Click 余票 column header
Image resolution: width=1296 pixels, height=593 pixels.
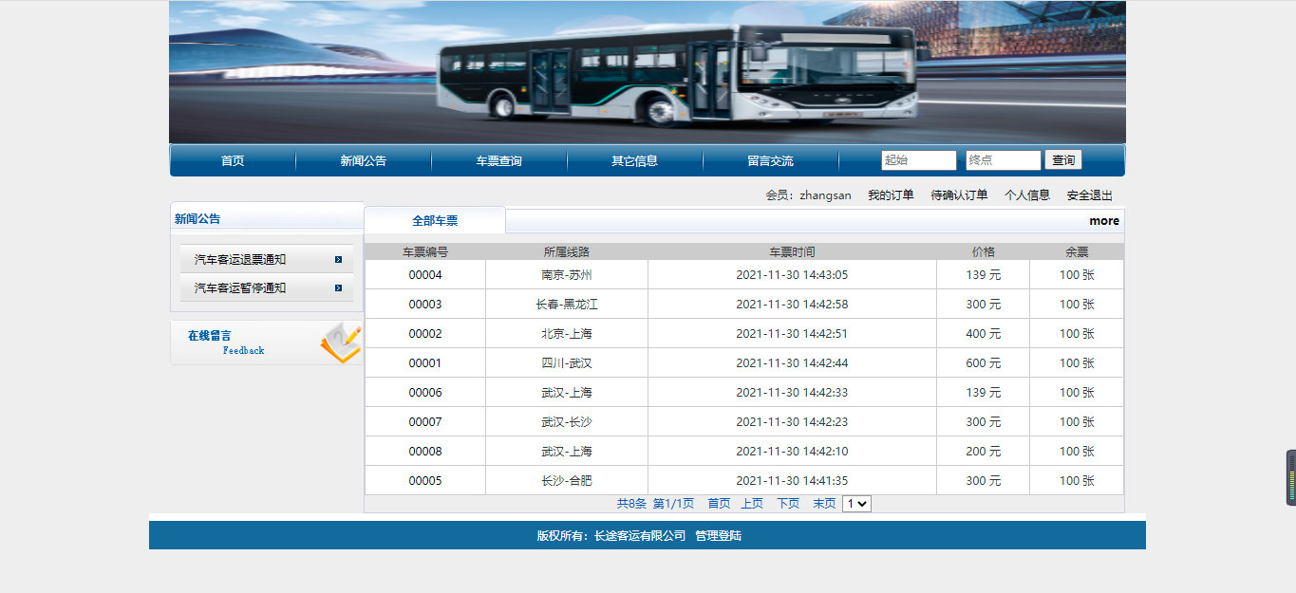1077,252
